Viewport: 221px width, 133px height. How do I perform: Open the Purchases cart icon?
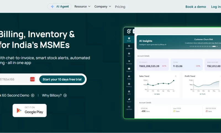click(x=129, y=62)
